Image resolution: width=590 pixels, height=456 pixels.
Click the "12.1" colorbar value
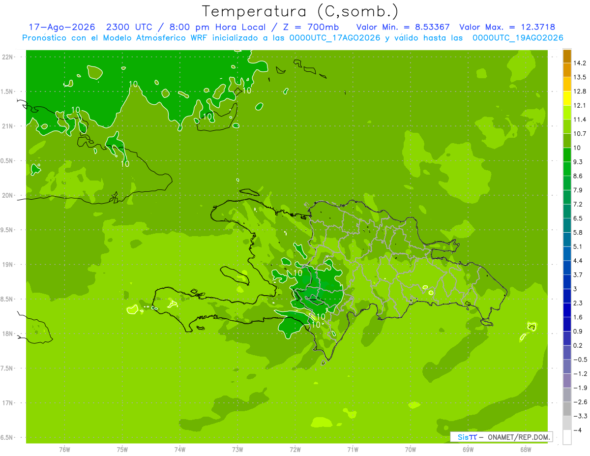pos(580,105)
